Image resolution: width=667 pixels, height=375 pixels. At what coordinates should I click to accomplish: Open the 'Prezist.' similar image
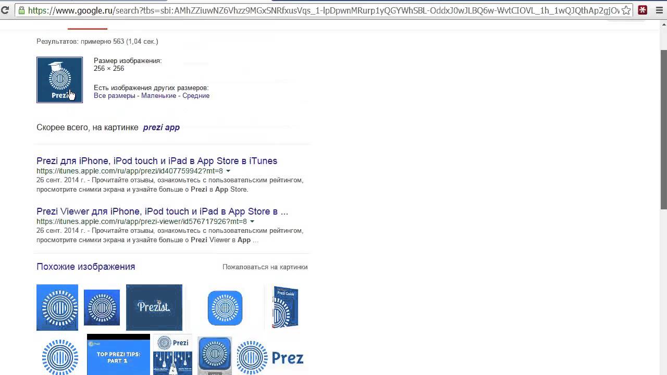pos(154,307)
